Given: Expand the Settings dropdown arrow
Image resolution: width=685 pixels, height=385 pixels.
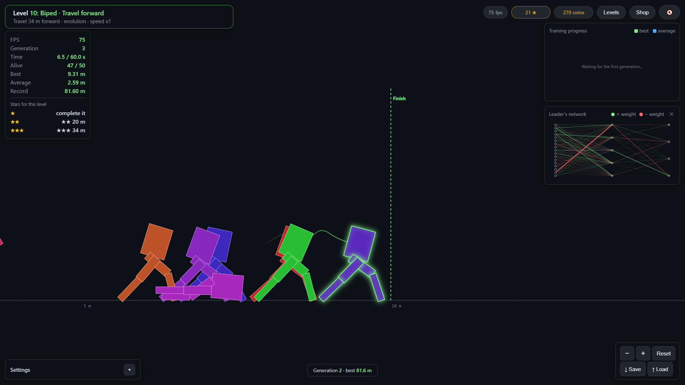Looking at the screenshot, I should click(x=130, y=370).
